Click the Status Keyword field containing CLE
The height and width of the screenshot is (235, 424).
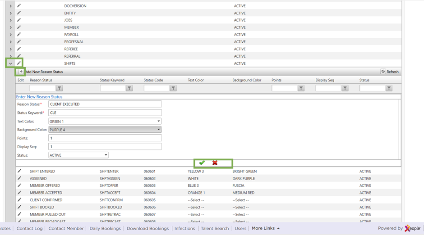pos(105,113)
